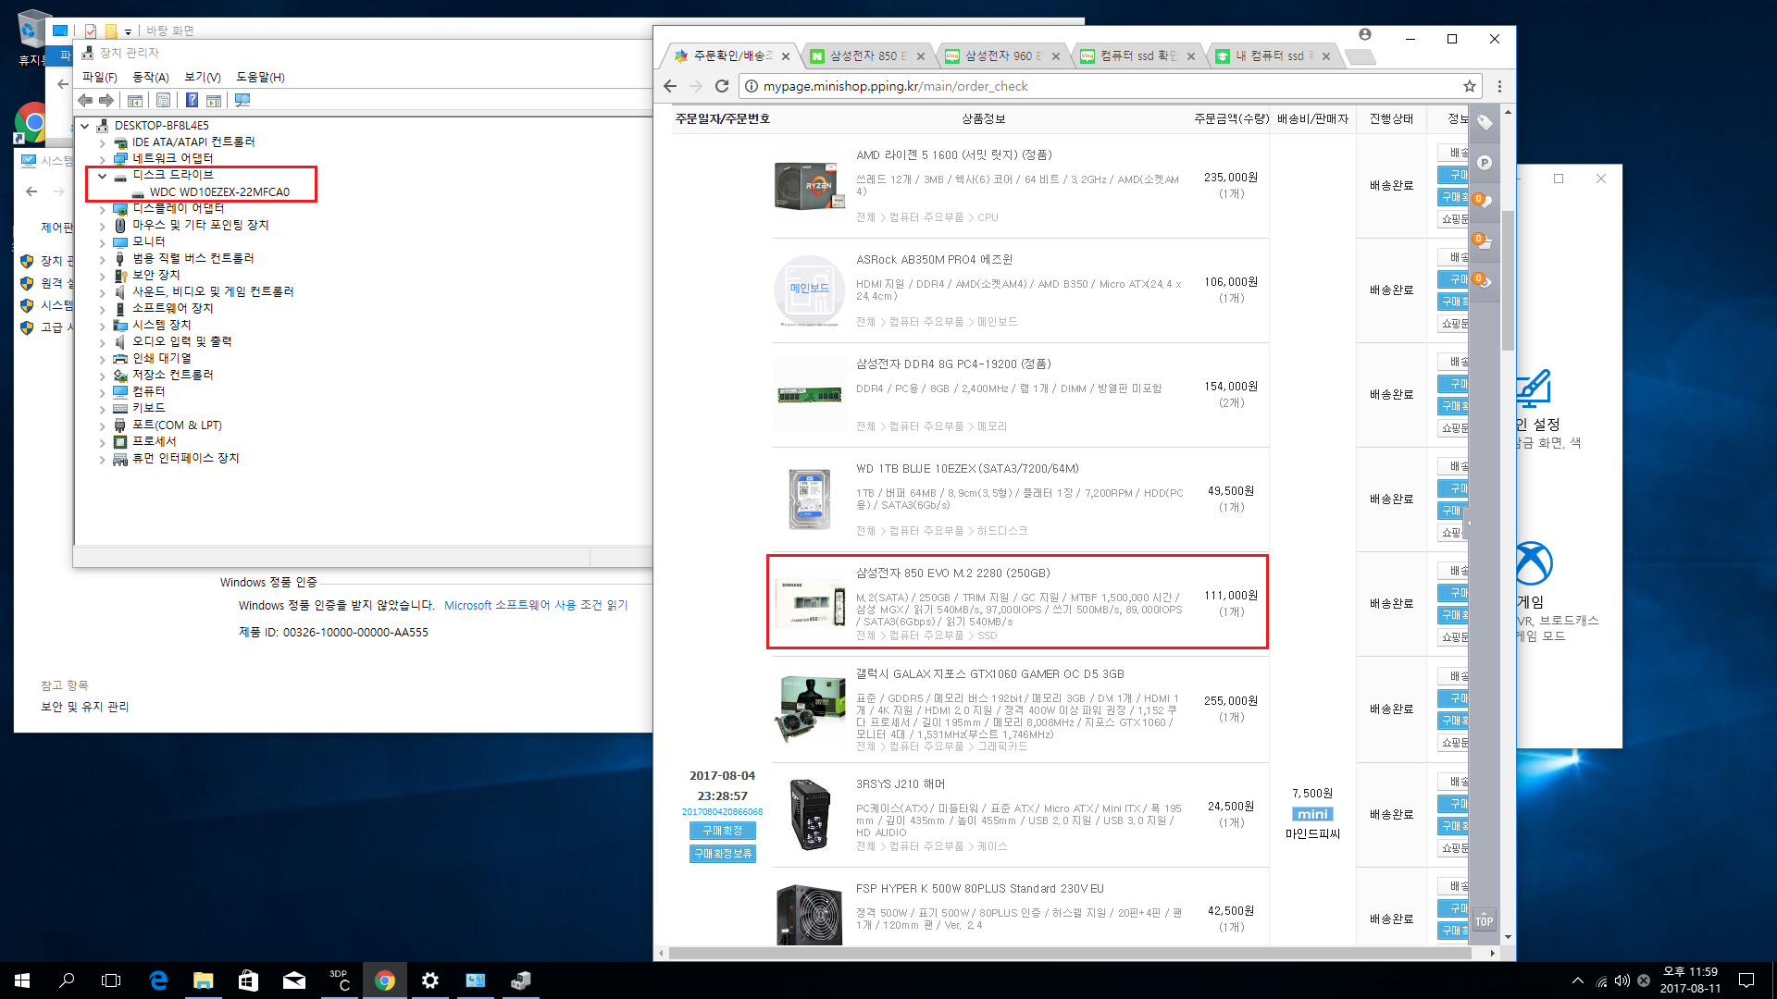The image size is (1777, 999).
Task: Select the 키보드 tree item
Action: coord(148,408)
